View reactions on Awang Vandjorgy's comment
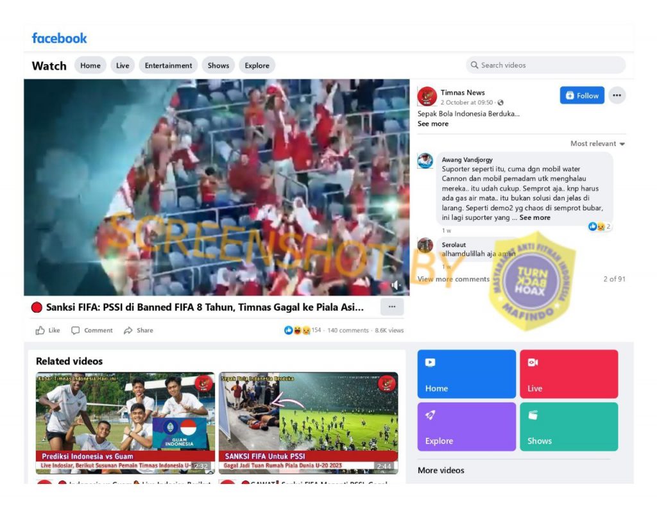 click(599, 226)
